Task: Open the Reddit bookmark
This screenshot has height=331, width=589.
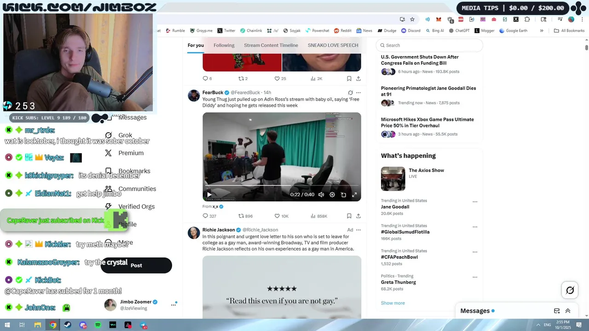Action: tap(343, 31)
